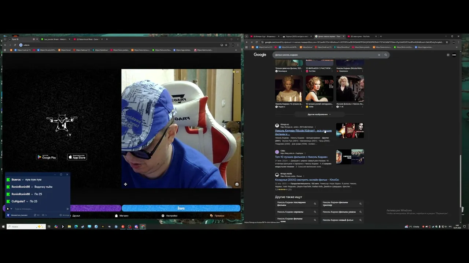Open Настройки gear in bottom navigation
Screen dimensions: 469x263
(169, 216)
